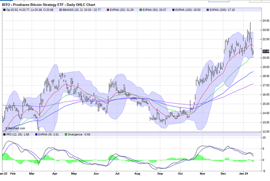The image size is (270, 181).
Task: Click the blue EXPMA (9) legend swatch
Action: point(36,135)
